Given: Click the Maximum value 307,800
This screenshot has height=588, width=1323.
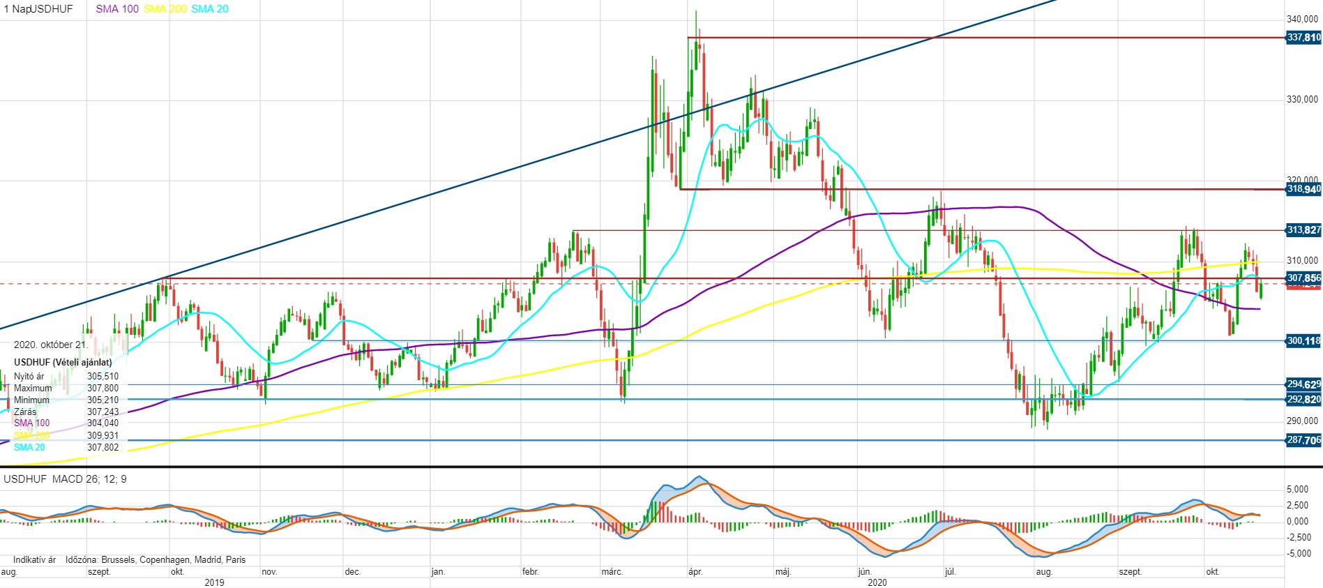Looking at the screenshot, I should 103,388.
